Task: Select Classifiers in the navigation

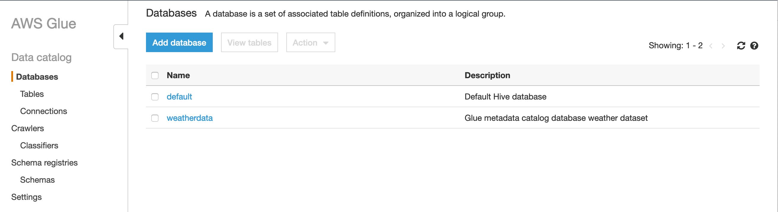Action: [39, 146]
